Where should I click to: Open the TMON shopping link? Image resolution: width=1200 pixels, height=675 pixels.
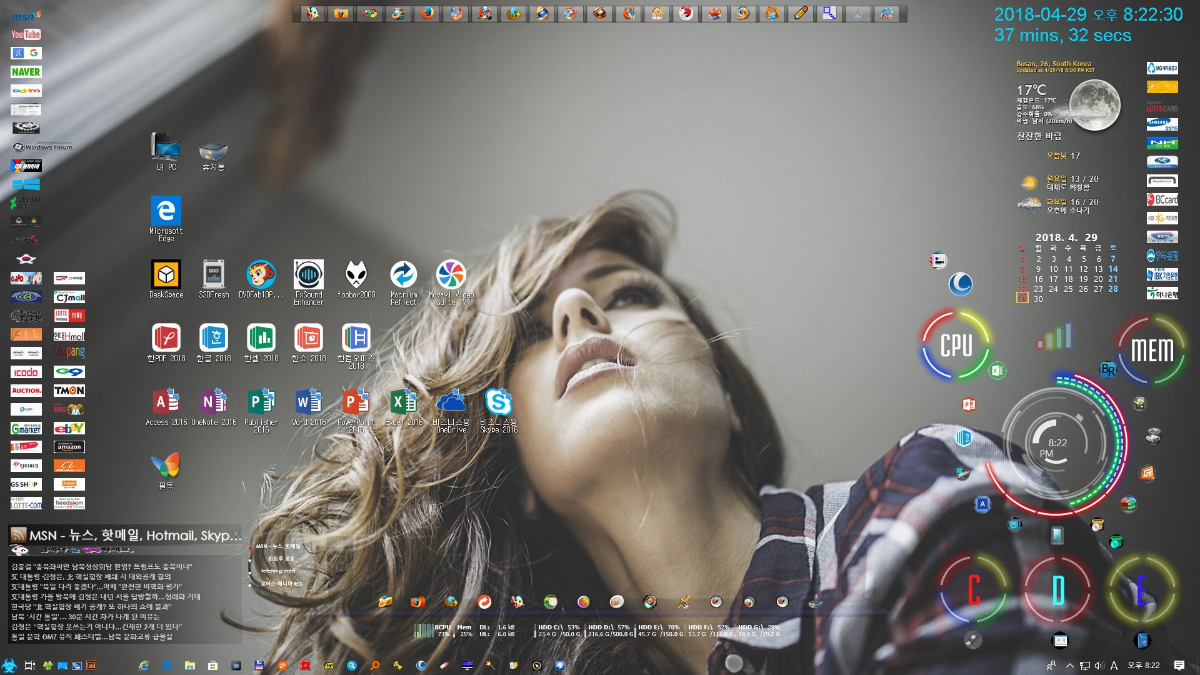(x=69, y=391)
